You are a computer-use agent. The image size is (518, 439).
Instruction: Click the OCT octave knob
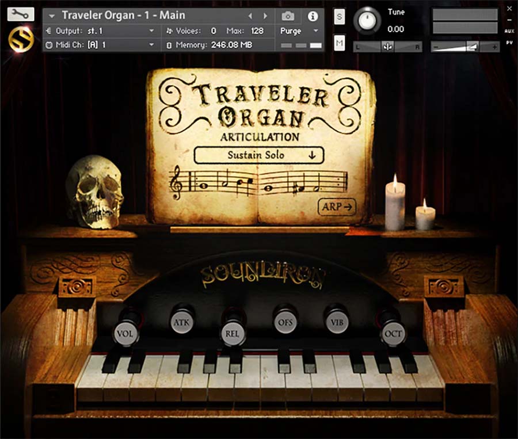coord(393,334)
